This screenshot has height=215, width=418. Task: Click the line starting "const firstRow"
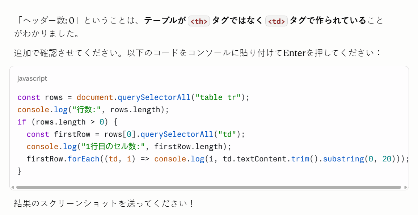pyautogui.click(x=135, y=134)
